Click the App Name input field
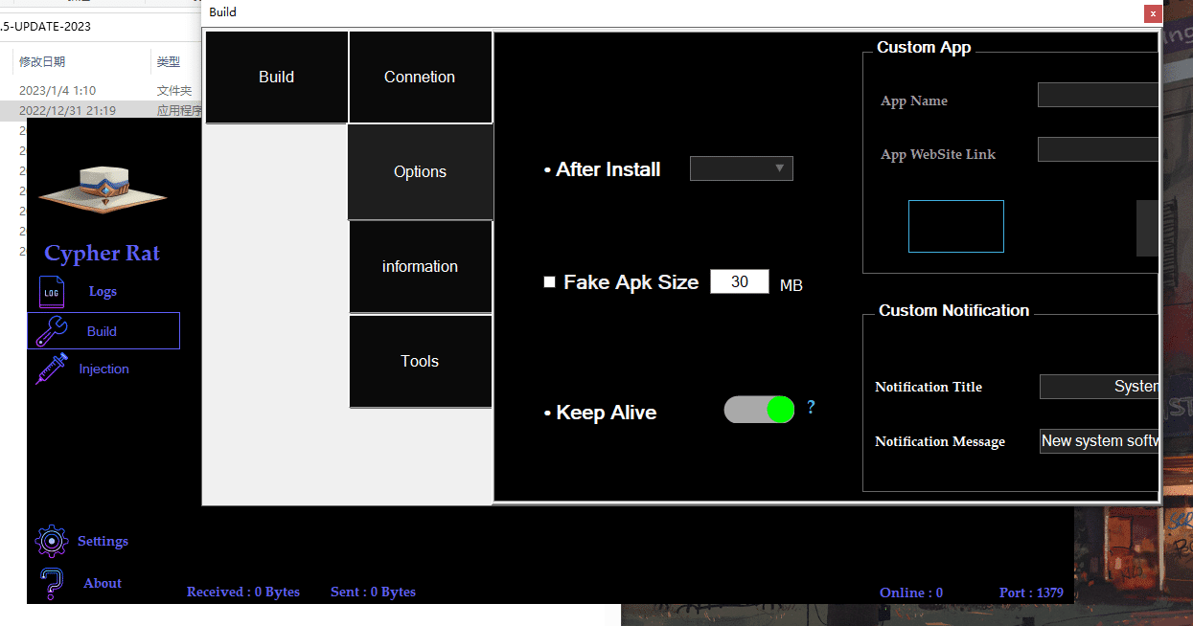 (1098, 95)
